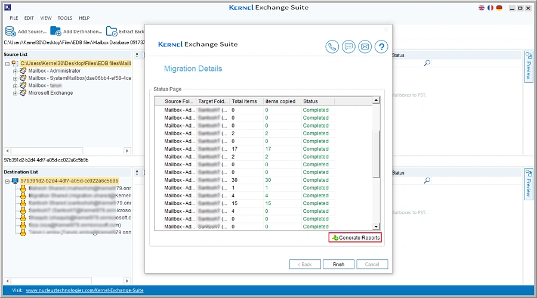Screen dimensions: 537x298
Task: Select the English UK flag icon
Action: point(482,8)
